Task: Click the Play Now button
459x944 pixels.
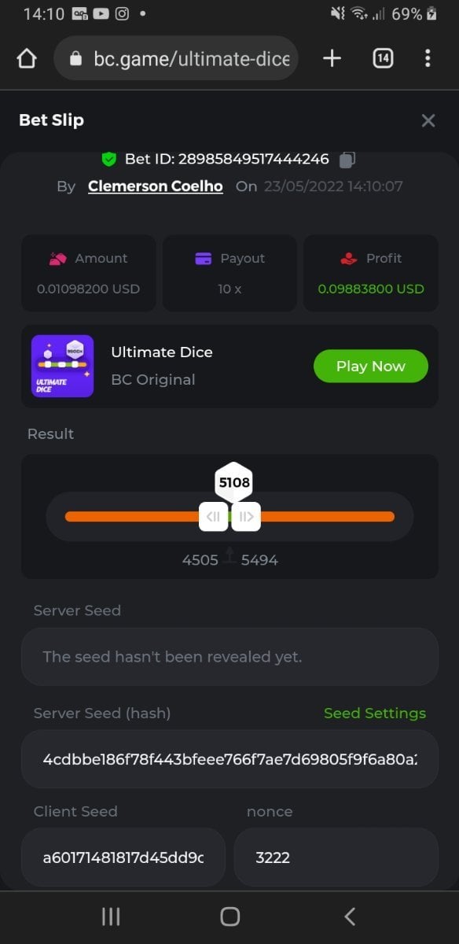Action: (x=371, y=366)
